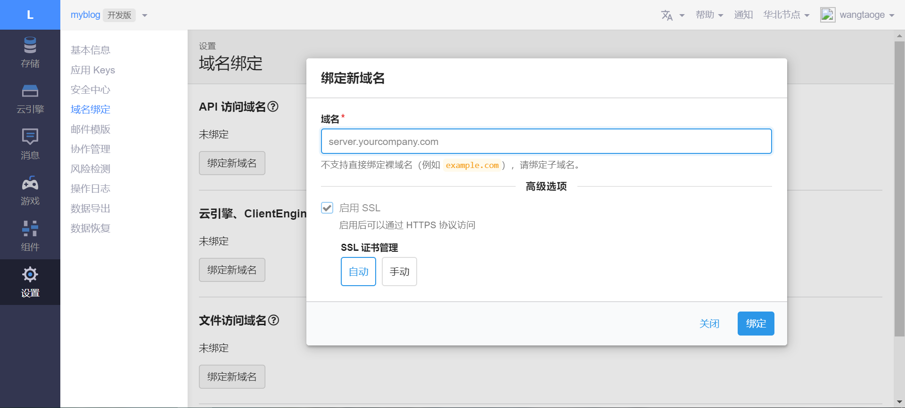Expand the 华北节点 region dropdown

[786, 15]
